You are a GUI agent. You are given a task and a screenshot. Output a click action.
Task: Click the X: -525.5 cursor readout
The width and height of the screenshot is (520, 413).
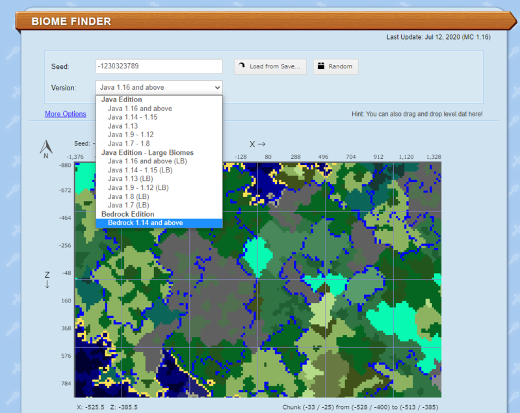pyautogui.click(x=90, y=407)
